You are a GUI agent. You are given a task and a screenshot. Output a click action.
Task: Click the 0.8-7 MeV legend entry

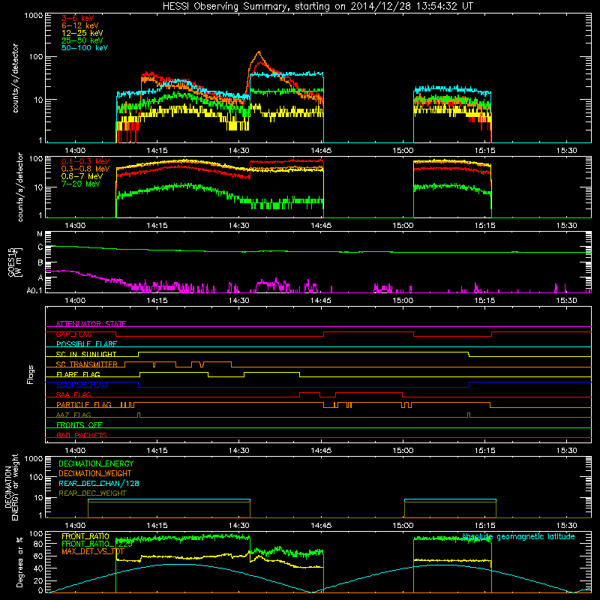coord(82,177)
